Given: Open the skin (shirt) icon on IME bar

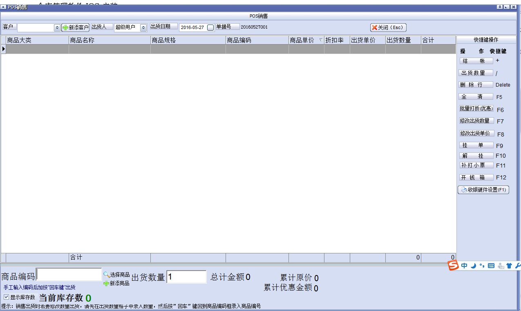Looking at the screenshot, I should [509, 266].
